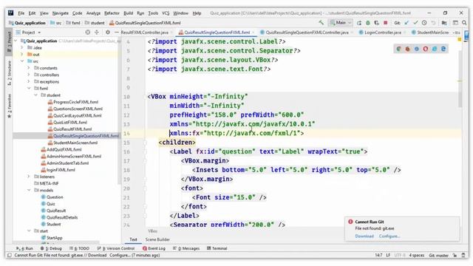Click the Run with Coverage toolbar icon
Screen dimensions: 473x266
click(377, 23)
